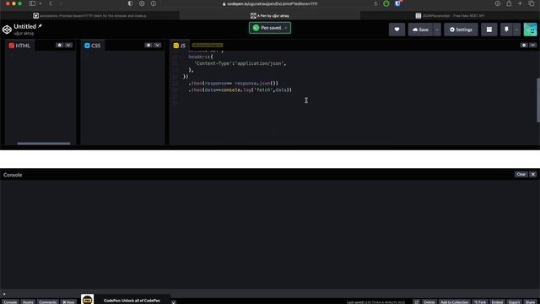Open the Embed option
This screenshot has width=540, height=304.
pyautogui.click(x=497, y=302)
